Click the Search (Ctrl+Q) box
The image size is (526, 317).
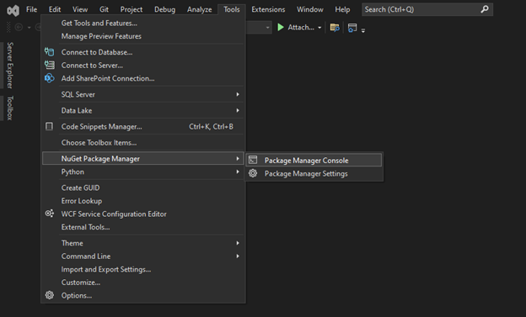[x=427, y=9]
